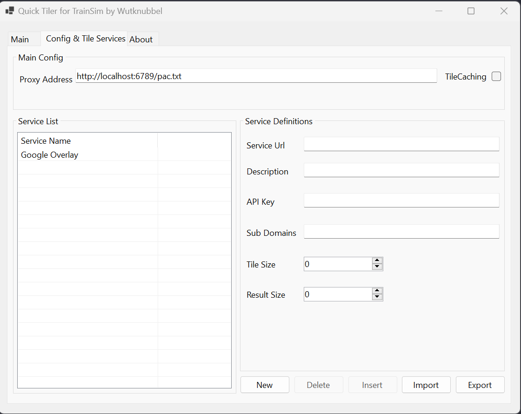521x414 pixels.
Task: Decrease Result Size with the down arrow
Action: coord(377,297)
